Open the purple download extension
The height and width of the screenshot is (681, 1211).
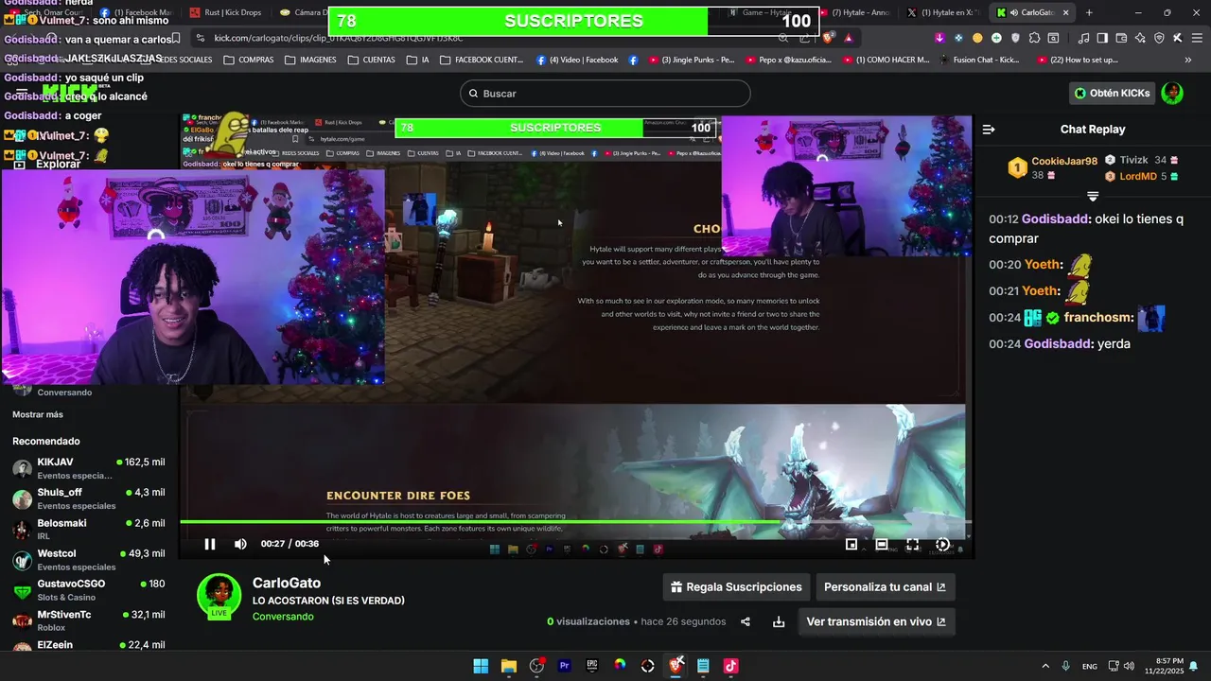coord(939,38)
